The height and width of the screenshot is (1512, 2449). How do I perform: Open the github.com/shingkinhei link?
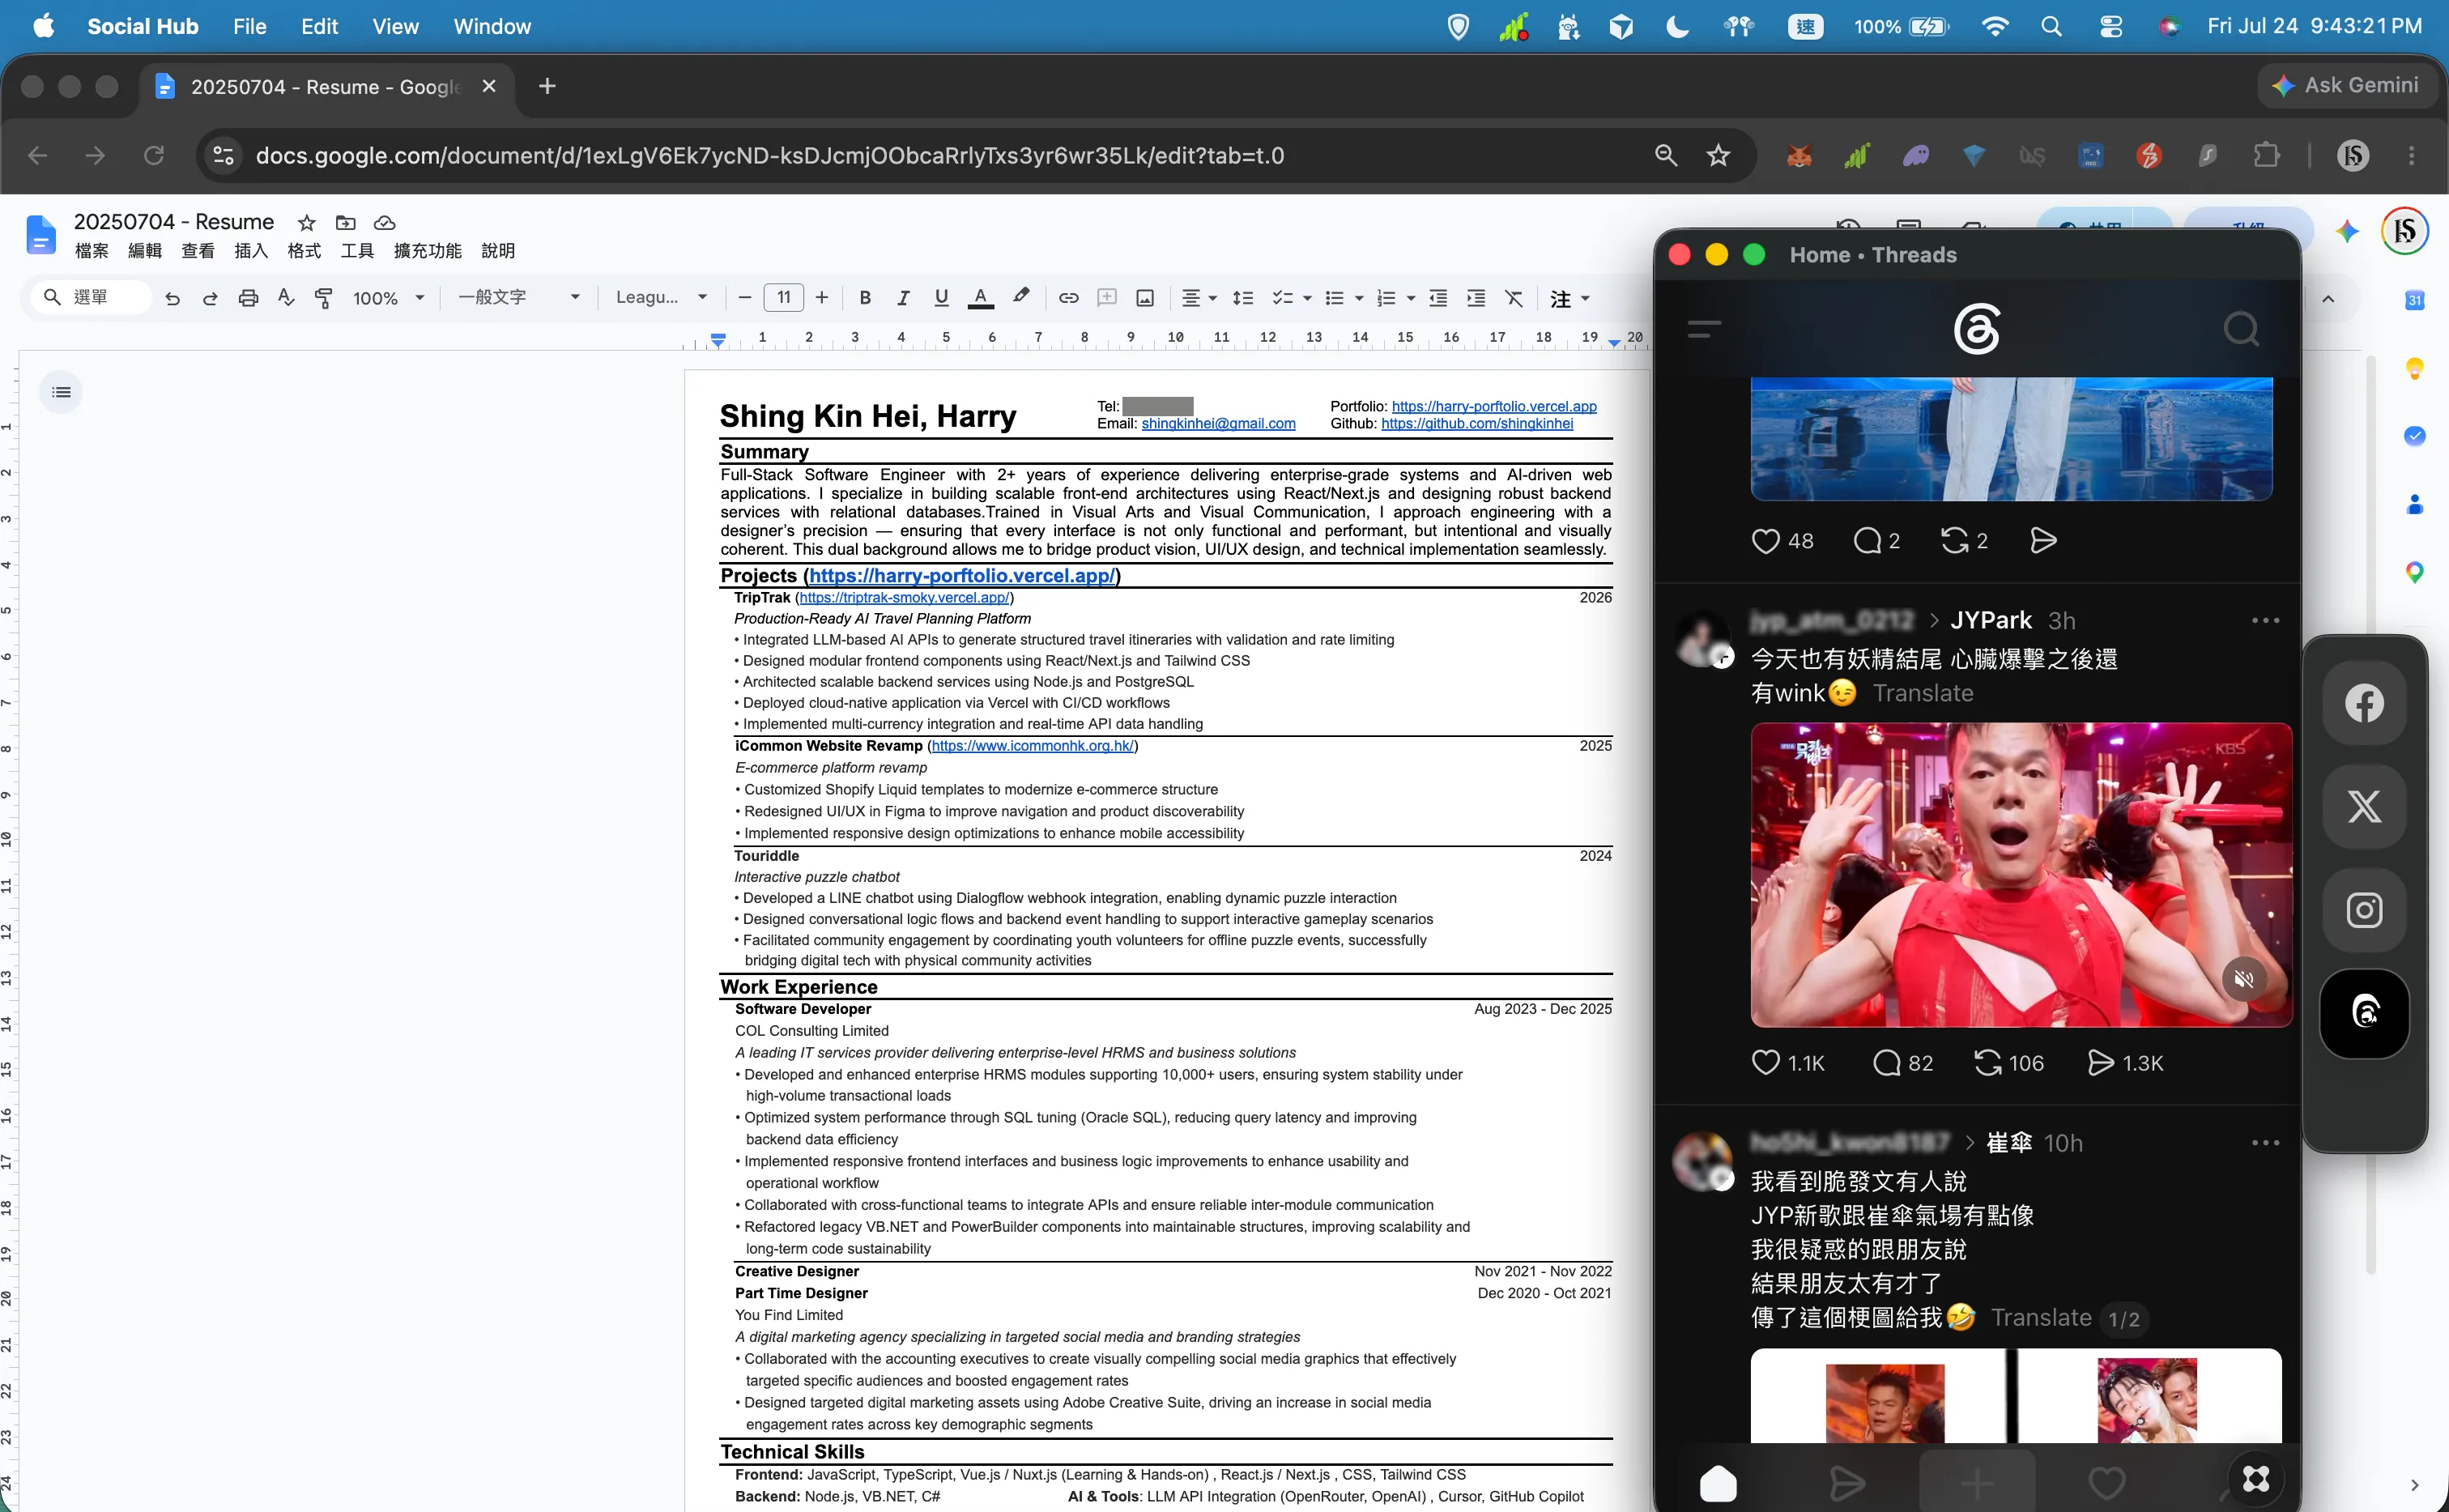[x=1477, y=423]
